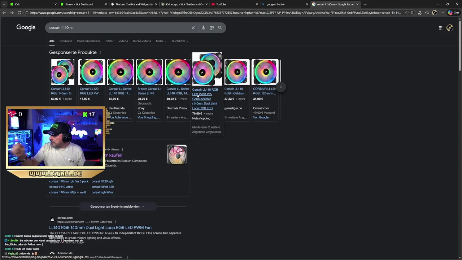Open corsair.com result favicon
462x260 pixels.
point(52,220)
